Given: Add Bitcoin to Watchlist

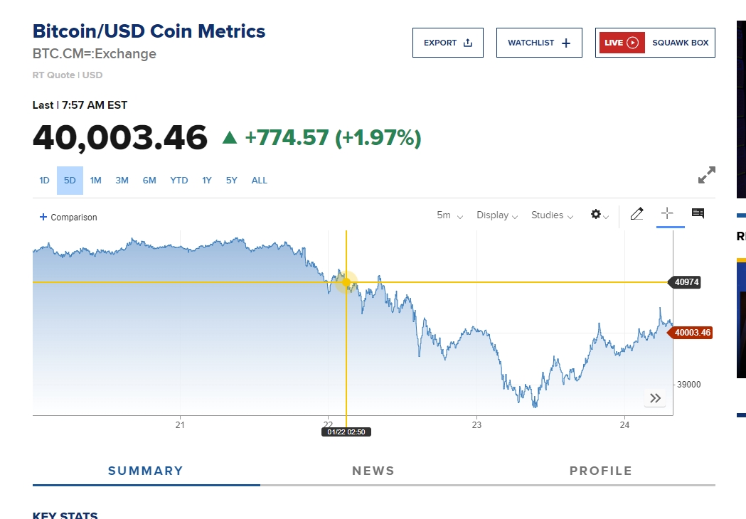Looking at the screenshot, I should tap(539, 43).
